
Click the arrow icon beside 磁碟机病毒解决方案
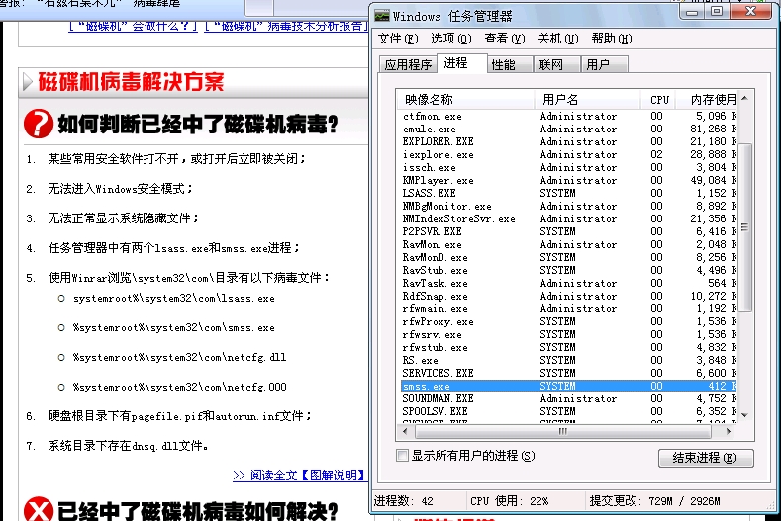(x=28, y=83)
